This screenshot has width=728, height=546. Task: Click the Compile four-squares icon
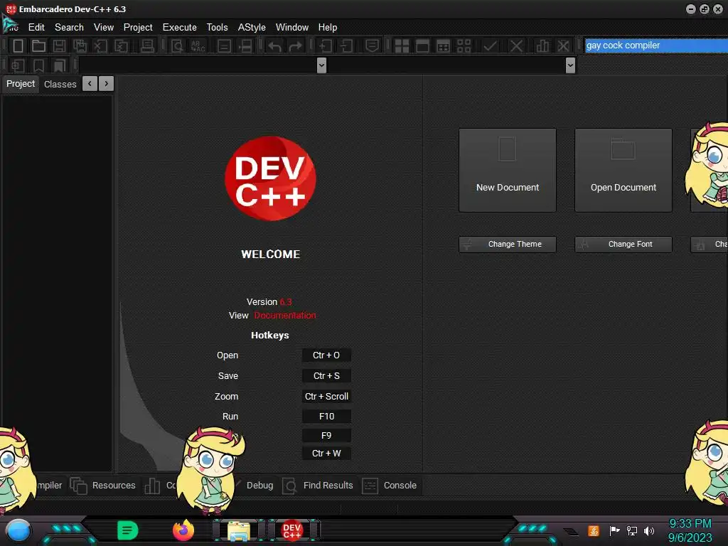pos(402,46)
